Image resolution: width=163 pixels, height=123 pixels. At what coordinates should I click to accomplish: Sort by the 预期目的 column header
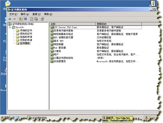[119, 24]
